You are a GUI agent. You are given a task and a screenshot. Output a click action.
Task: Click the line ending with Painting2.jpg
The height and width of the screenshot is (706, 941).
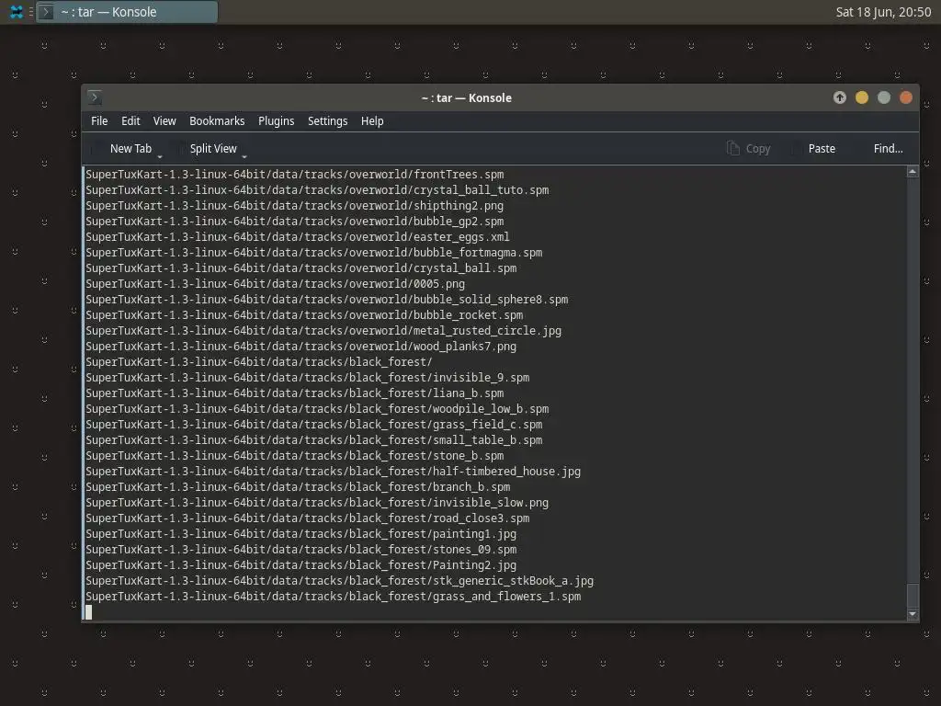click(301, 565)
